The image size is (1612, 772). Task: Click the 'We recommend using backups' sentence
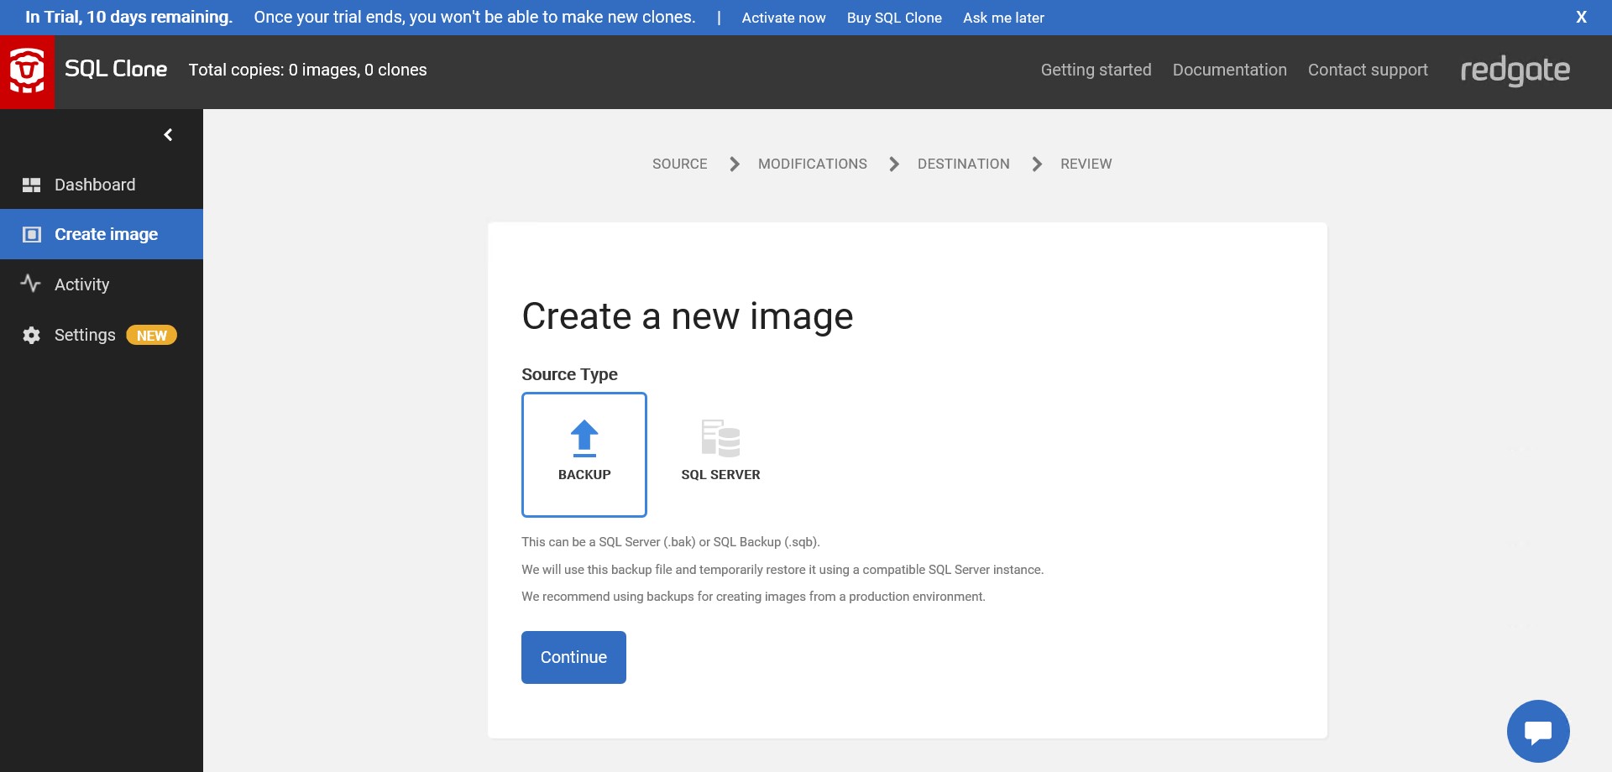point(753,597)
